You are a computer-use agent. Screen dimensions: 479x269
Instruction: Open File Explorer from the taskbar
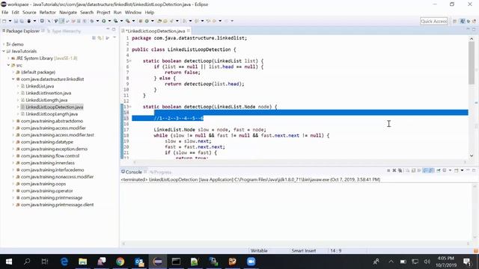coord(82,262)
